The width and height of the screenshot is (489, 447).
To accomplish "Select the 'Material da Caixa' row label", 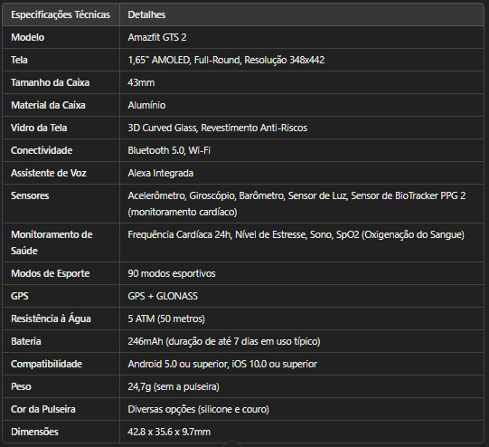I will pos(48,105).
